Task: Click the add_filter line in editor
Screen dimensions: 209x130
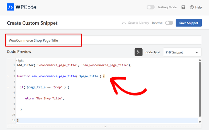Action: pos(74,65)
